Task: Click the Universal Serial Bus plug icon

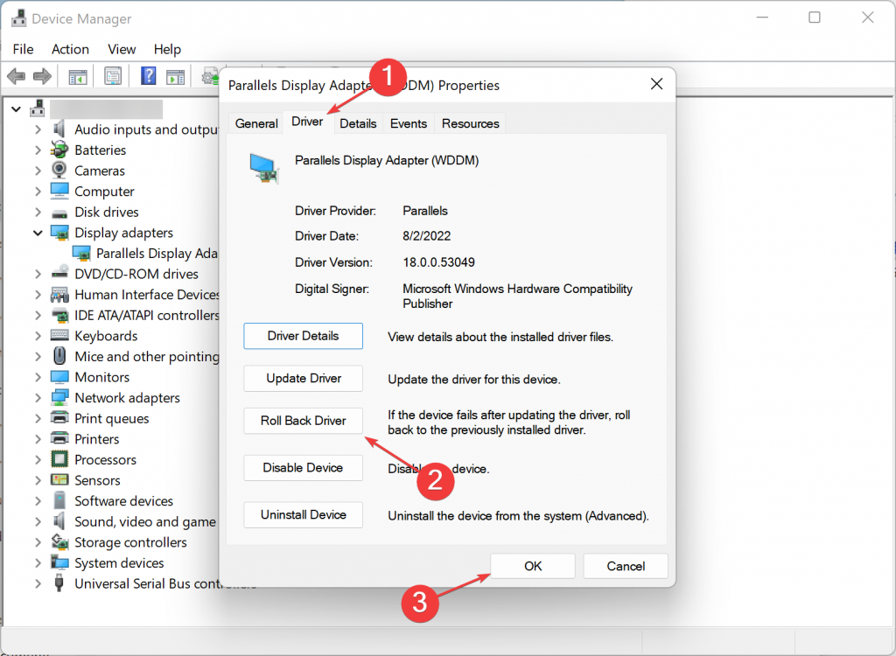Action: [59, 583]
